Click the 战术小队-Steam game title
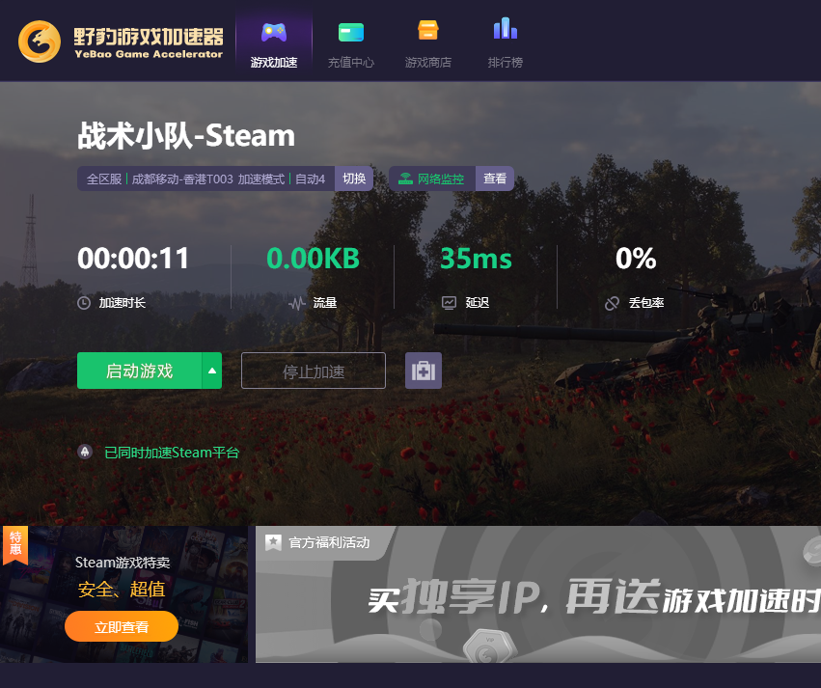This screenshot has height=688, width=821. 186,136
